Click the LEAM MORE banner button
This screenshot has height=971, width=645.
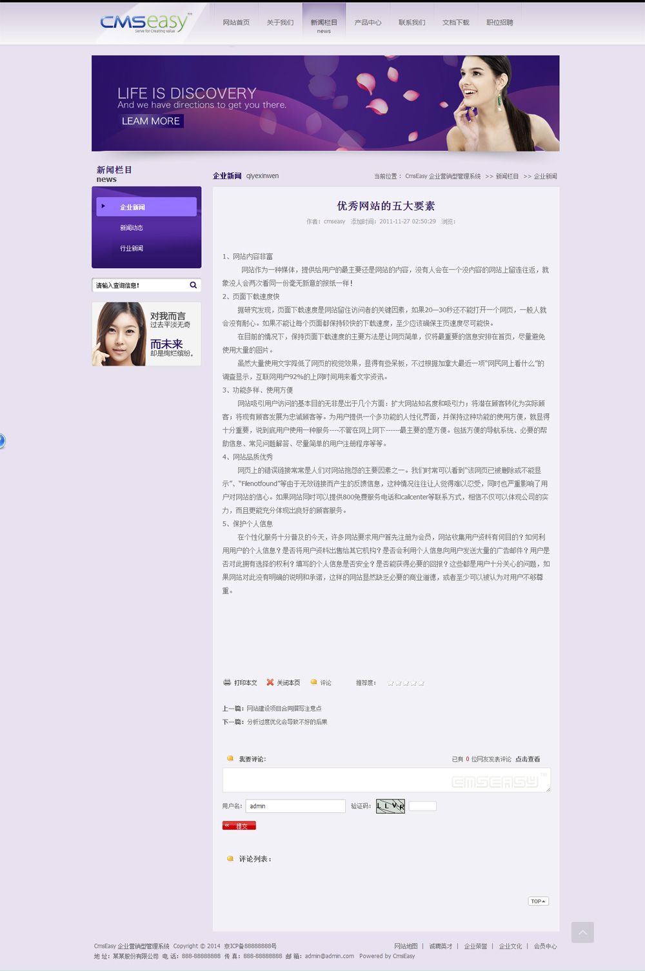[151, 121]
